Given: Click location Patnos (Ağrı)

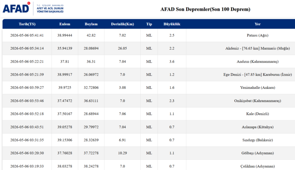Looking at the screenshot, I should [x=257, y=35].
